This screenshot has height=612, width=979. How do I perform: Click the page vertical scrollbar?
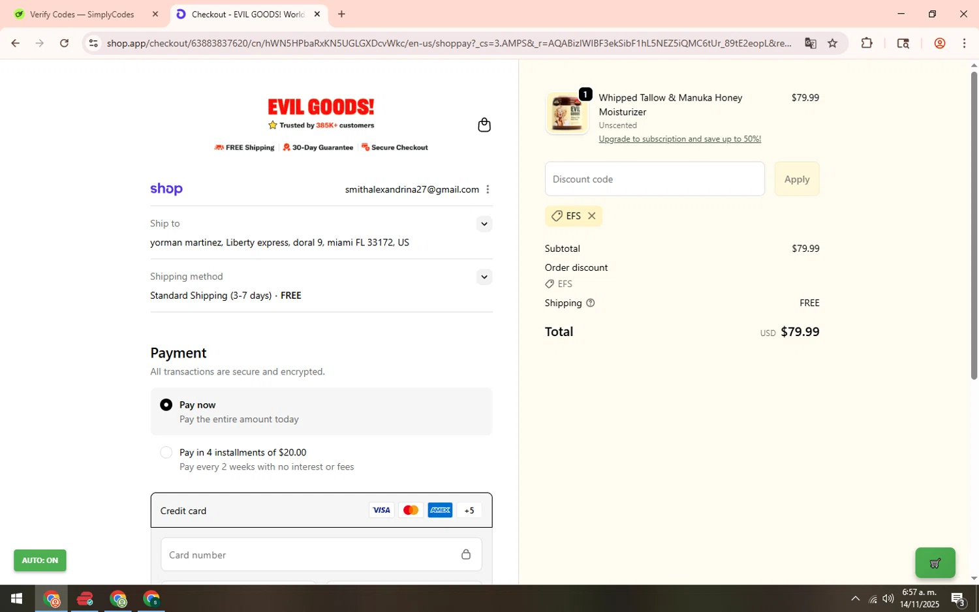(974, 225)
